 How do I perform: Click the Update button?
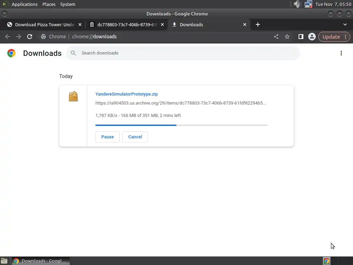point(331,37)
